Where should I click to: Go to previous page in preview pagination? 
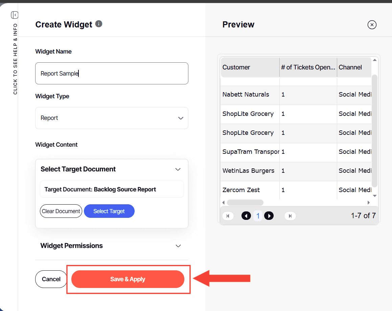pyautogui.click(x=246, y=216)
